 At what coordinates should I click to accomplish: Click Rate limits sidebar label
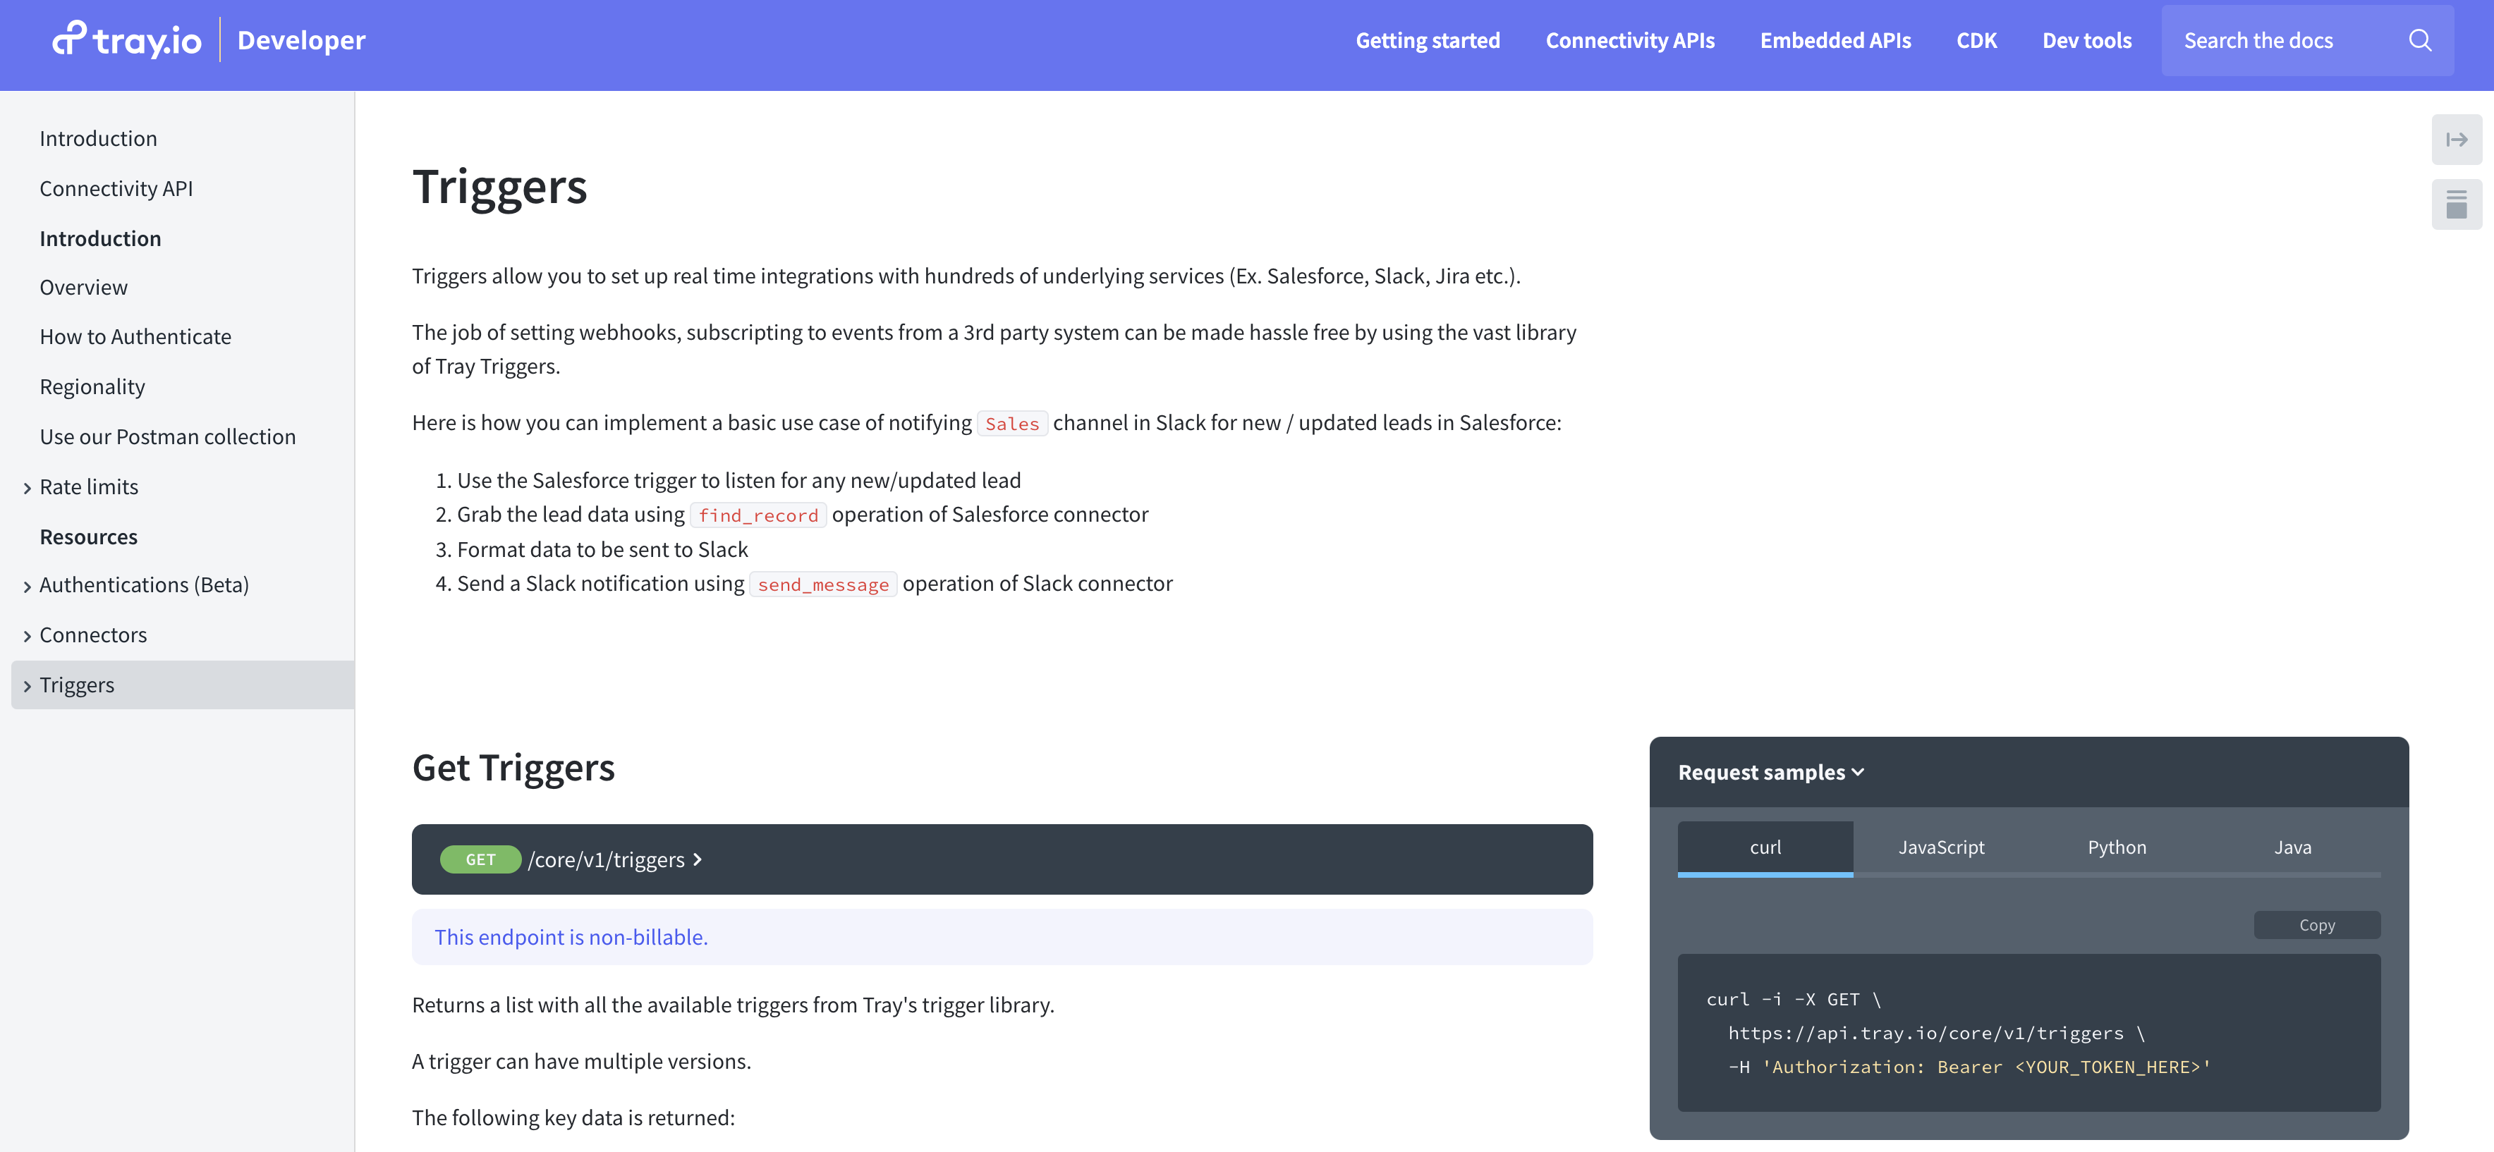(89, 487)
